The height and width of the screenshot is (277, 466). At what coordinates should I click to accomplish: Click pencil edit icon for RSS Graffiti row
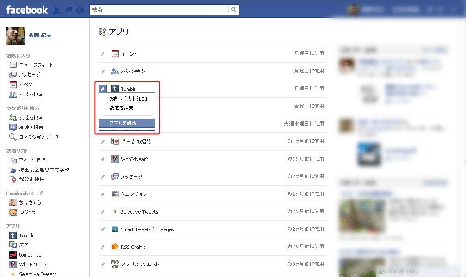pyautogui.click(x=103, y=247)
